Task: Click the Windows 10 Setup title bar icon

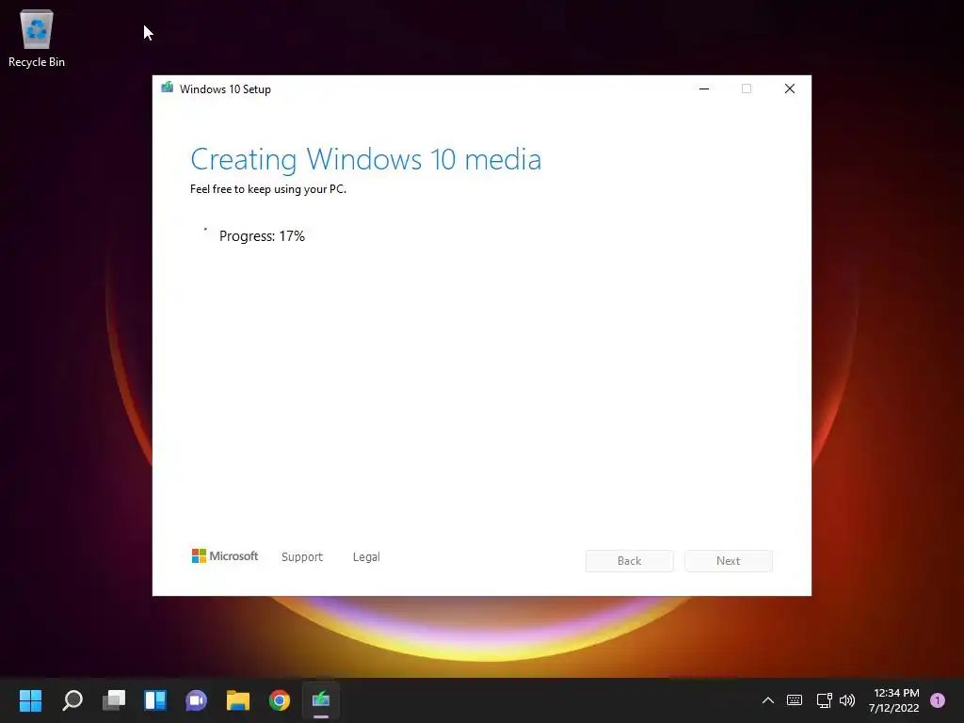Action: (x=168, y=88)
